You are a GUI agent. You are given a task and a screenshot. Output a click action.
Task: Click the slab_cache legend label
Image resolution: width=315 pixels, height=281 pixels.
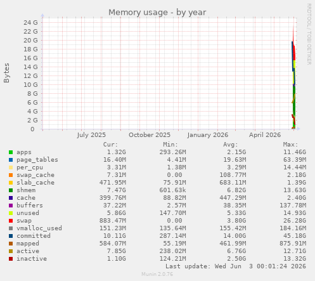click(35, 183)
